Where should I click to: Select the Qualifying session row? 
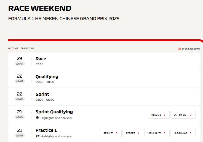coord(104,79)
